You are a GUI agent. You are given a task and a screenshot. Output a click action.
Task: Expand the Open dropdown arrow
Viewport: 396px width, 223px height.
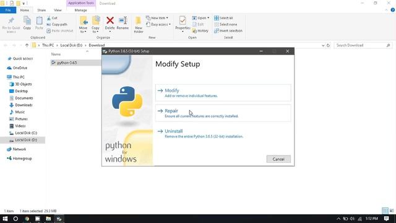coord(208,18)
